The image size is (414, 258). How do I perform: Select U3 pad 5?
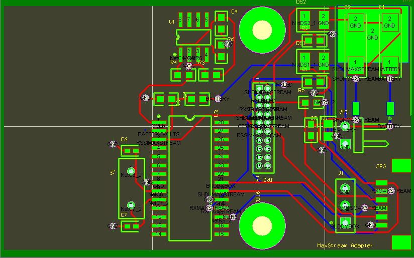click(159, 156)
